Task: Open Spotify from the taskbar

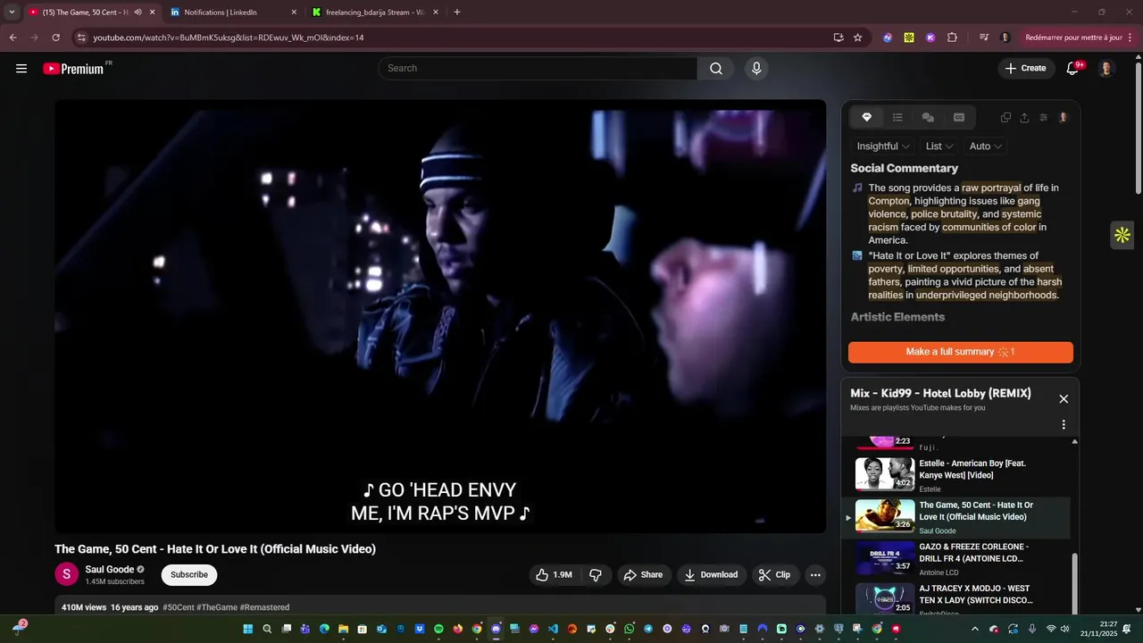Action: tap(438, 629)
